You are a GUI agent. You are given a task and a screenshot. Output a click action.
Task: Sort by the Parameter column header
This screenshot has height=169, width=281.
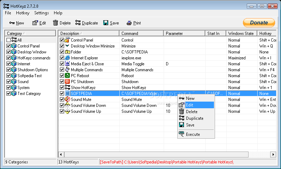tap(184, 33)
